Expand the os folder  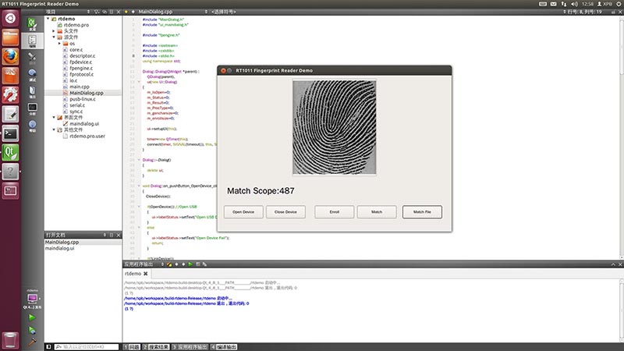click(x=60, y=44)
